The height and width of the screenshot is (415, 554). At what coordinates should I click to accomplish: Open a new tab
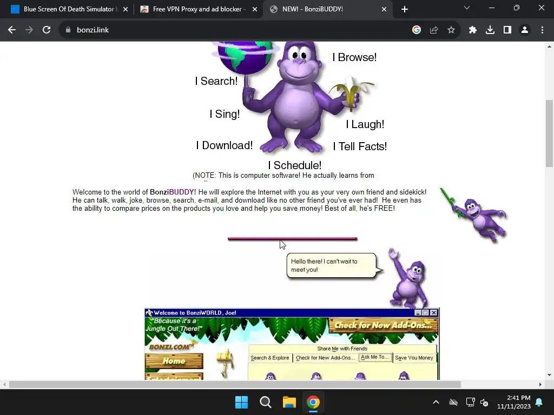point(405,9)
